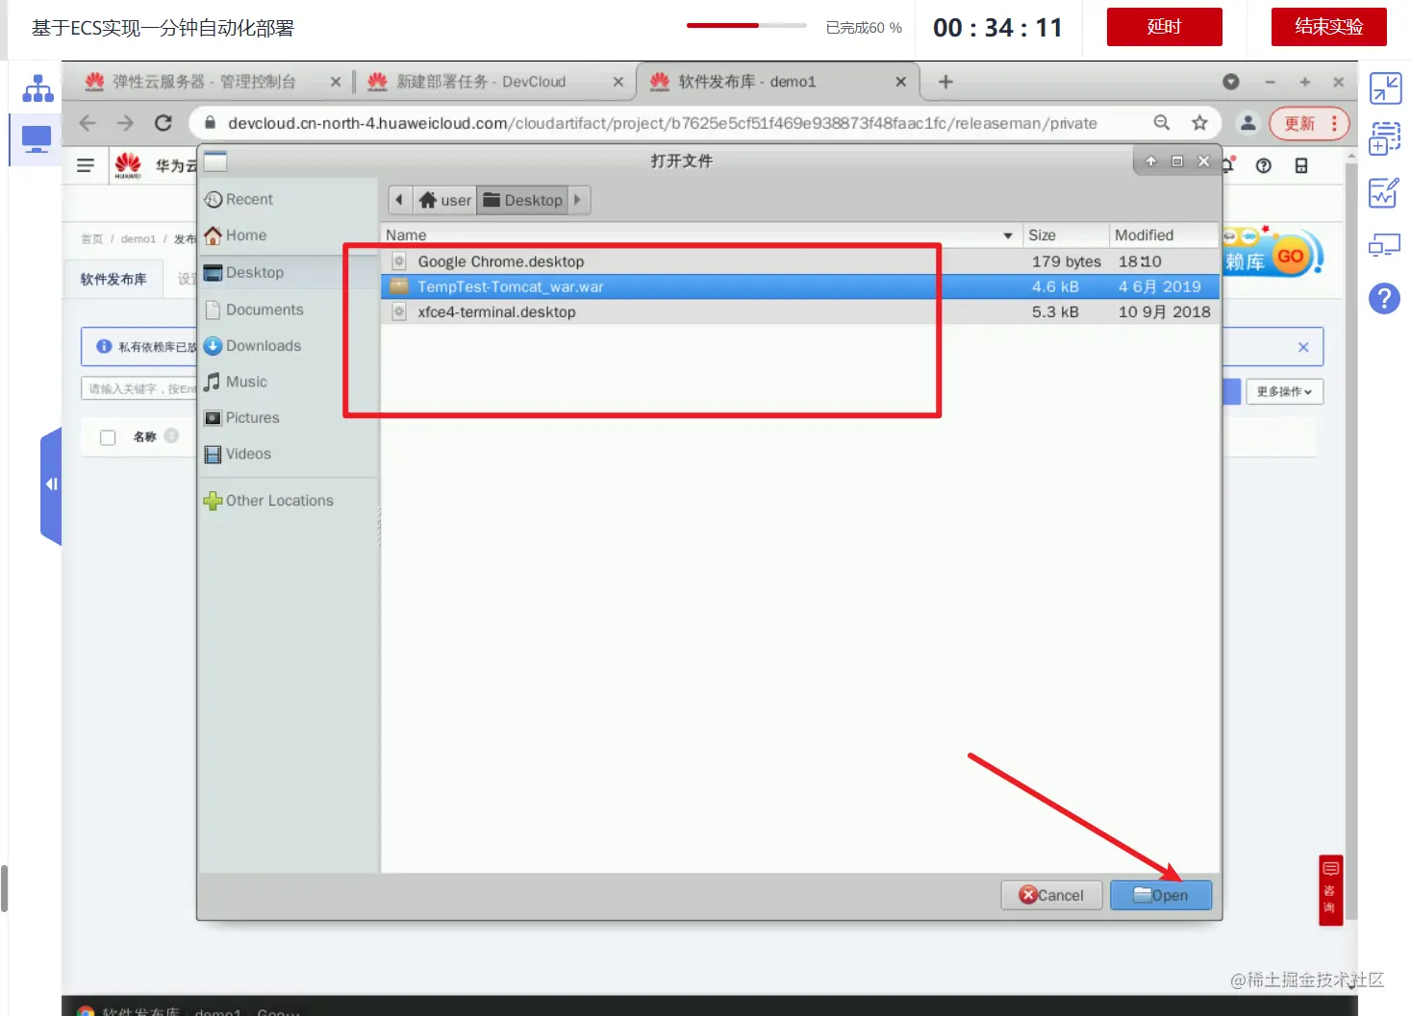Close the 新建部署任务 tab
Image resolution: width=1411 pixels, height=1016 pixels.
[x=618, y=82]
